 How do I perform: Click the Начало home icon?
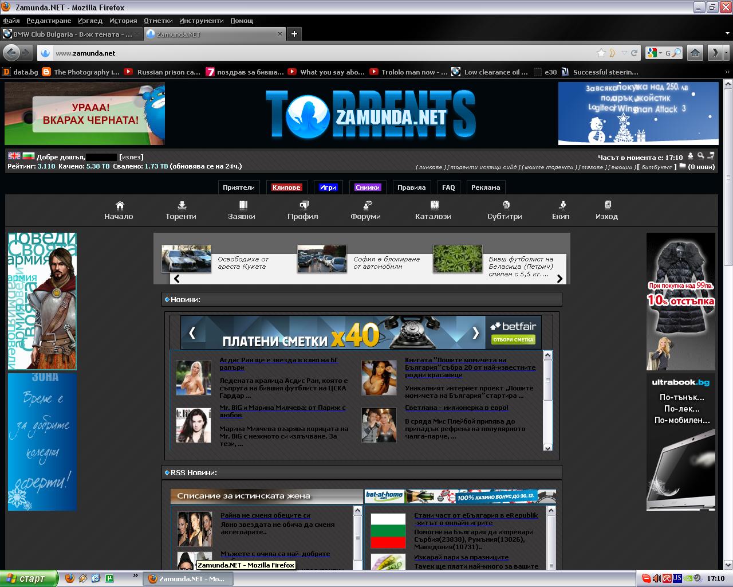(x=120, y=205)
